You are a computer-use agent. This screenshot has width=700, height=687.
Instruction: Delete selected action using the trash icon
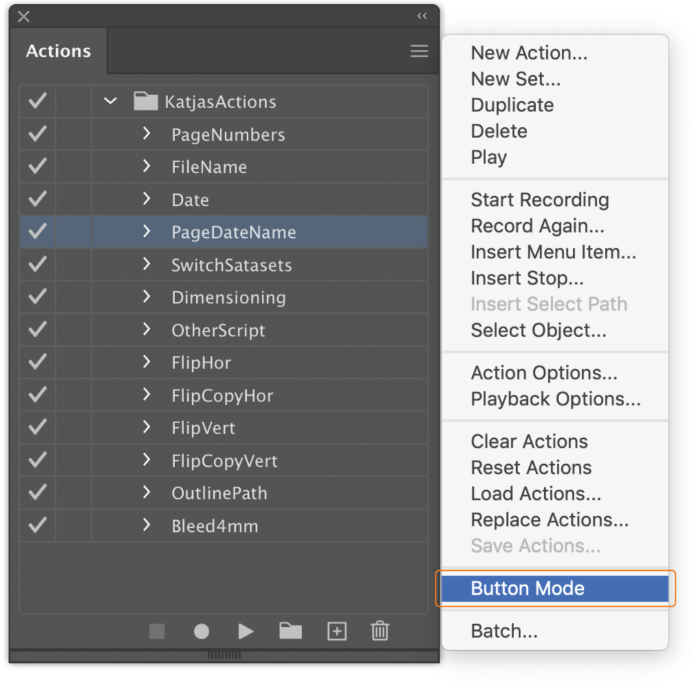[380, 631]
